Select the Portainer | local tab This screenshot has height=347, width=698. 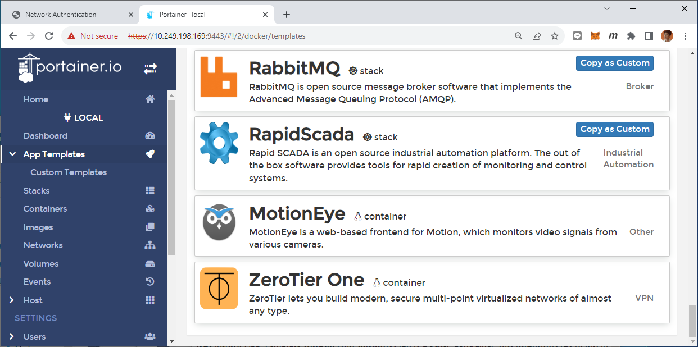(x=206, y=15)
